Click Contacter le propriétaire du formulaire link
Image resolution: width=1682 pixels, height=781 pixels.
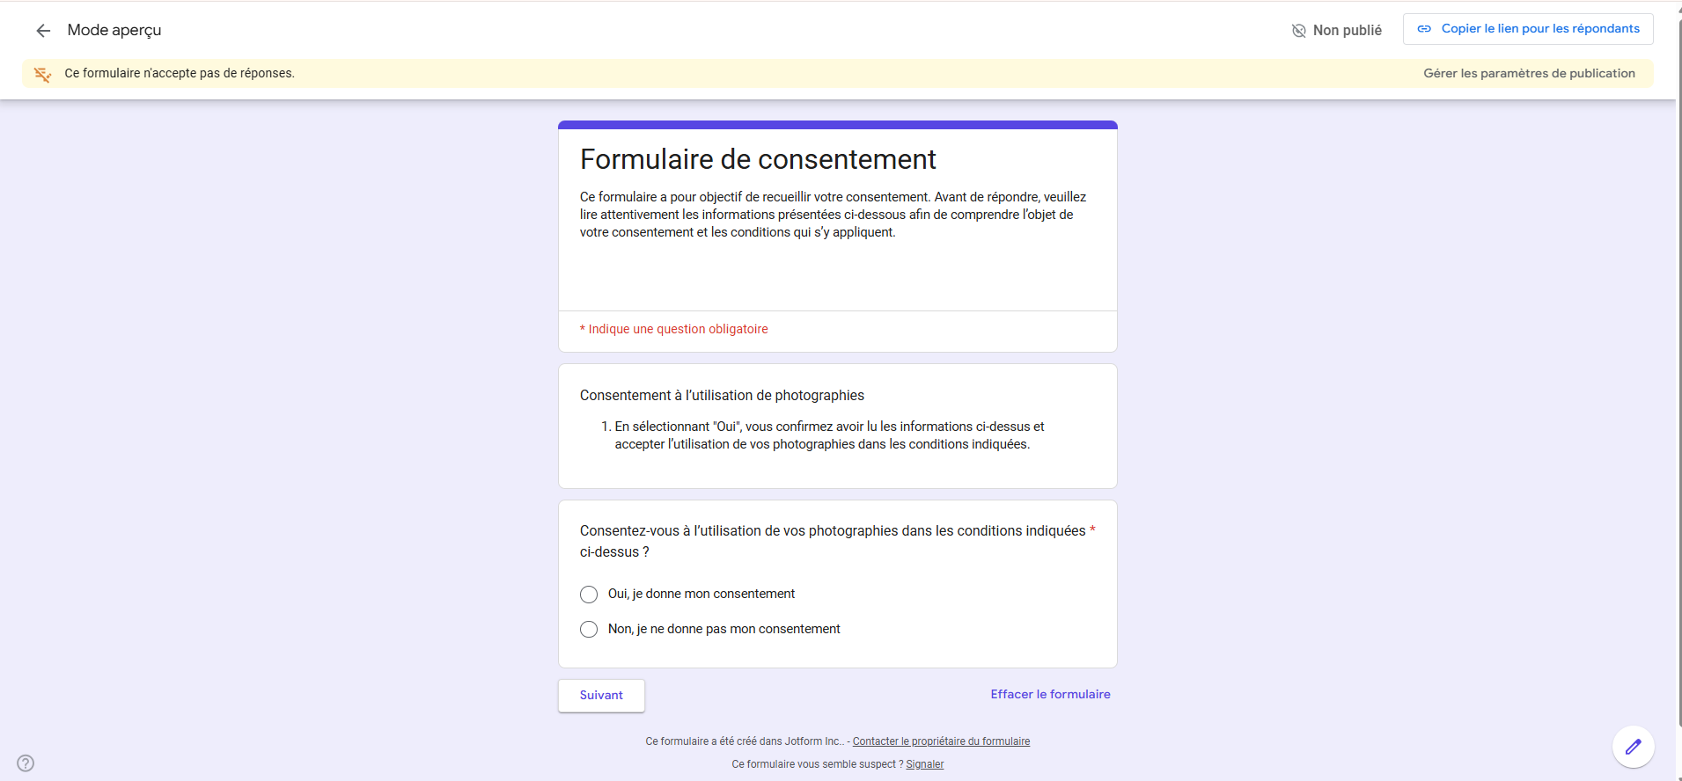(941, 741)
